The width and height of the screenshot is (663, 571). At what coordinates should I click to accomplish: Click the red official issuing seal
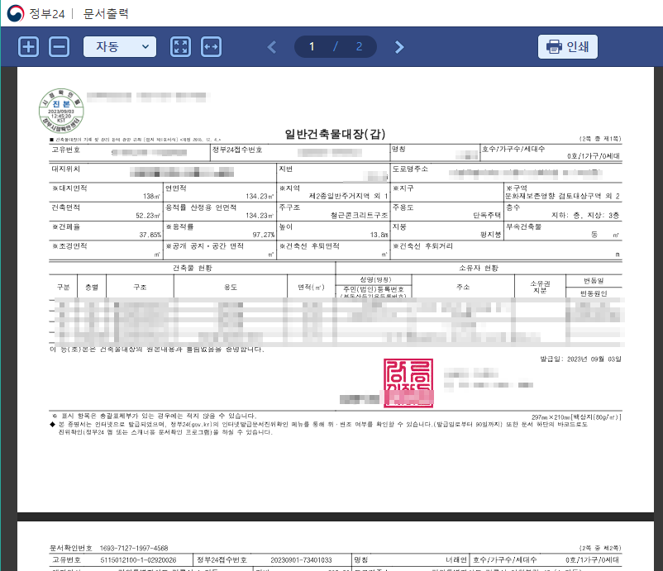pos(408,382)
